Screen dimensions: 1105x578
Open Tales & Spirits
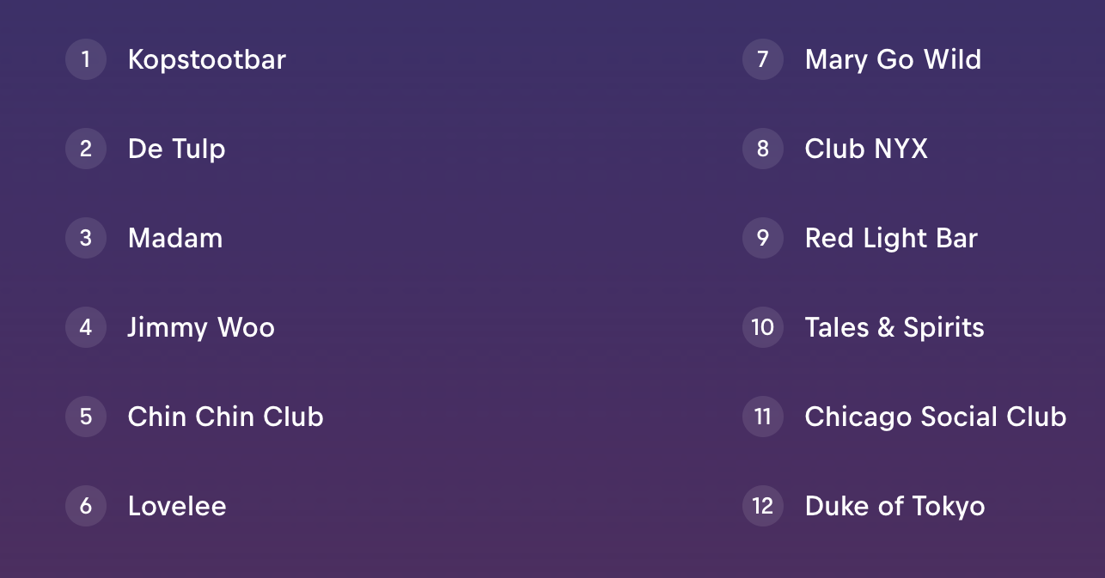(894, 328)
